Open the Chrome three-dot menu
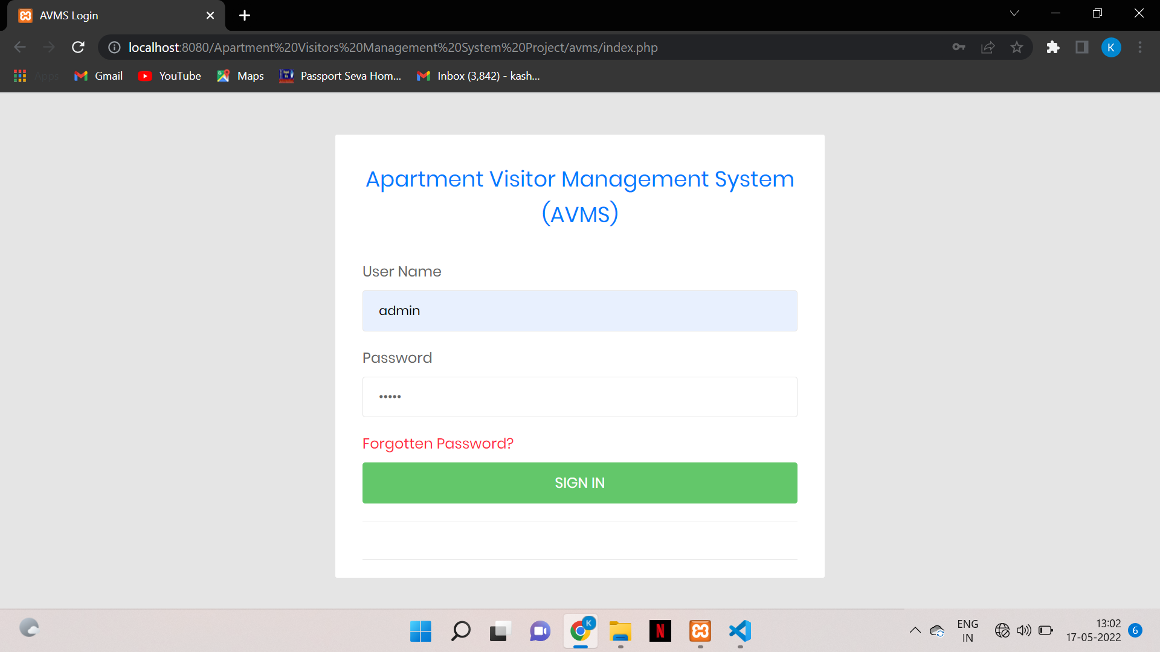This screenshot has width=1160, height=652. tap(1141, 47)
